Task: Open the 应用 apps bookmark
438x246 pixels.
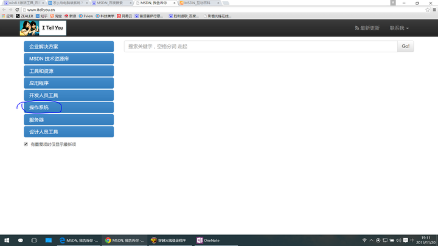Action: 7,16
